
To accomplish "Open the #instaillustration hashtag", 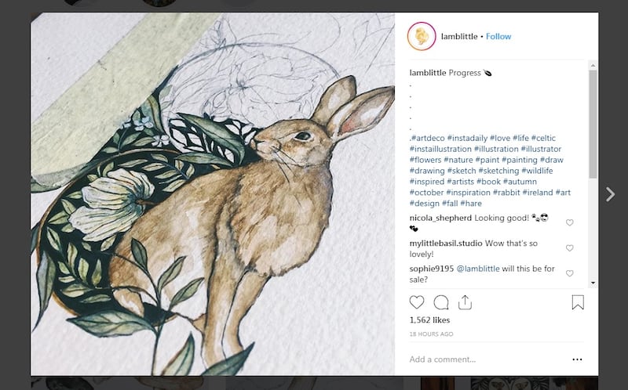I will click(x=440, y=149).
